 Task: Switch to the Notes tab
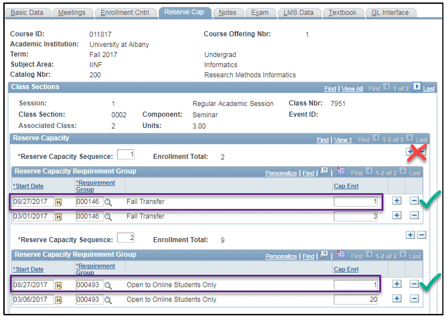point(228,12)
